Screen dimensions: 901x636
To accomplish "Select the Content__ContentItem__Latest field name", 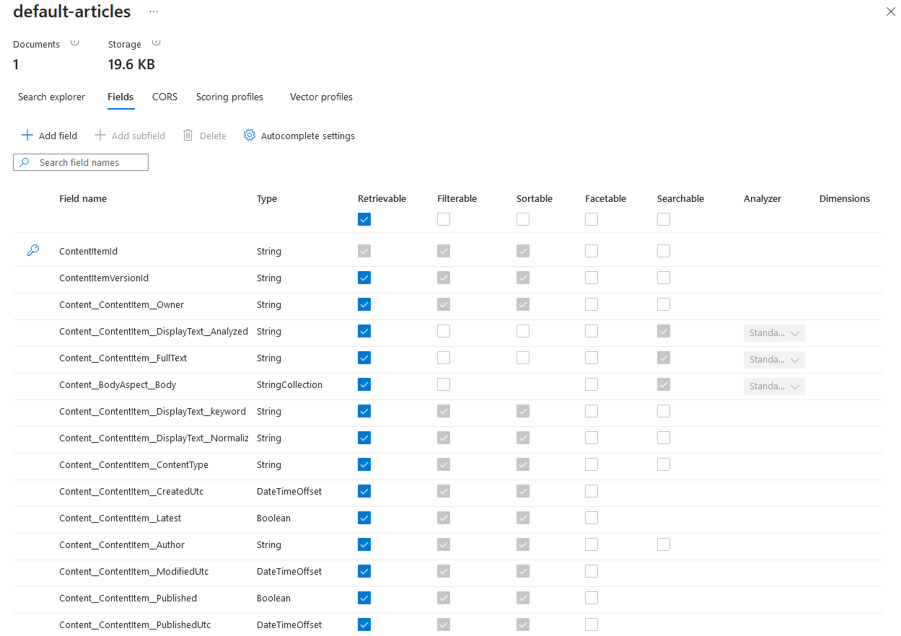I will pyautogui.click(x=120, y=518).
